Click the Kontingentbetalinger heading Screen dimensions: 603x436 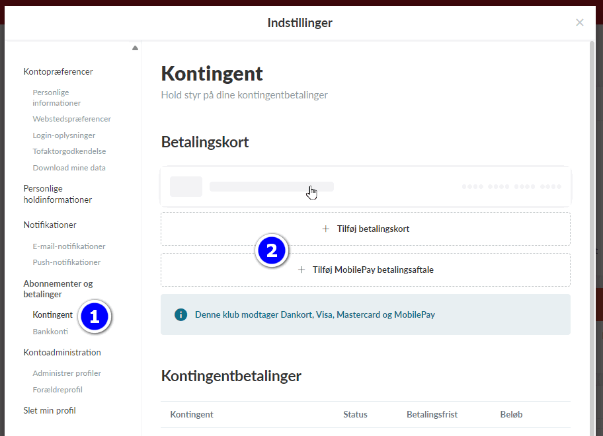tap(231, 376)
